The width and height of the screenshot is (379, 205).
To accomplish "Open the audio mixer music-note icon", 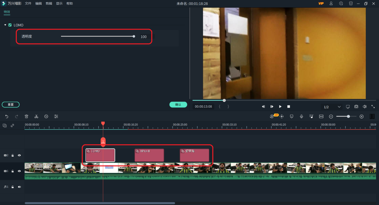I will pyautogui.click(x=311, y=117).
